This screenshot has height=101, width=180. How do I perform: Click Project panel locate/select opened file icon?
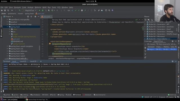pos(28,17)
